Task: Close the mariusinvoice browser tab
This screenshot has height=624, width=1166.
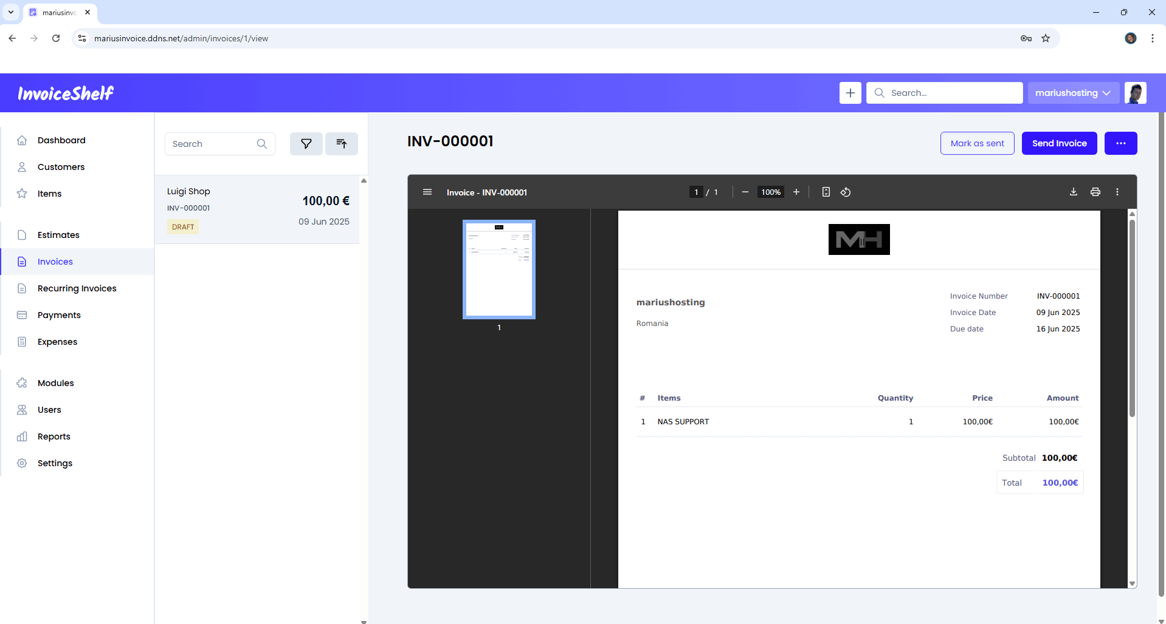Action: pos(88,12)
